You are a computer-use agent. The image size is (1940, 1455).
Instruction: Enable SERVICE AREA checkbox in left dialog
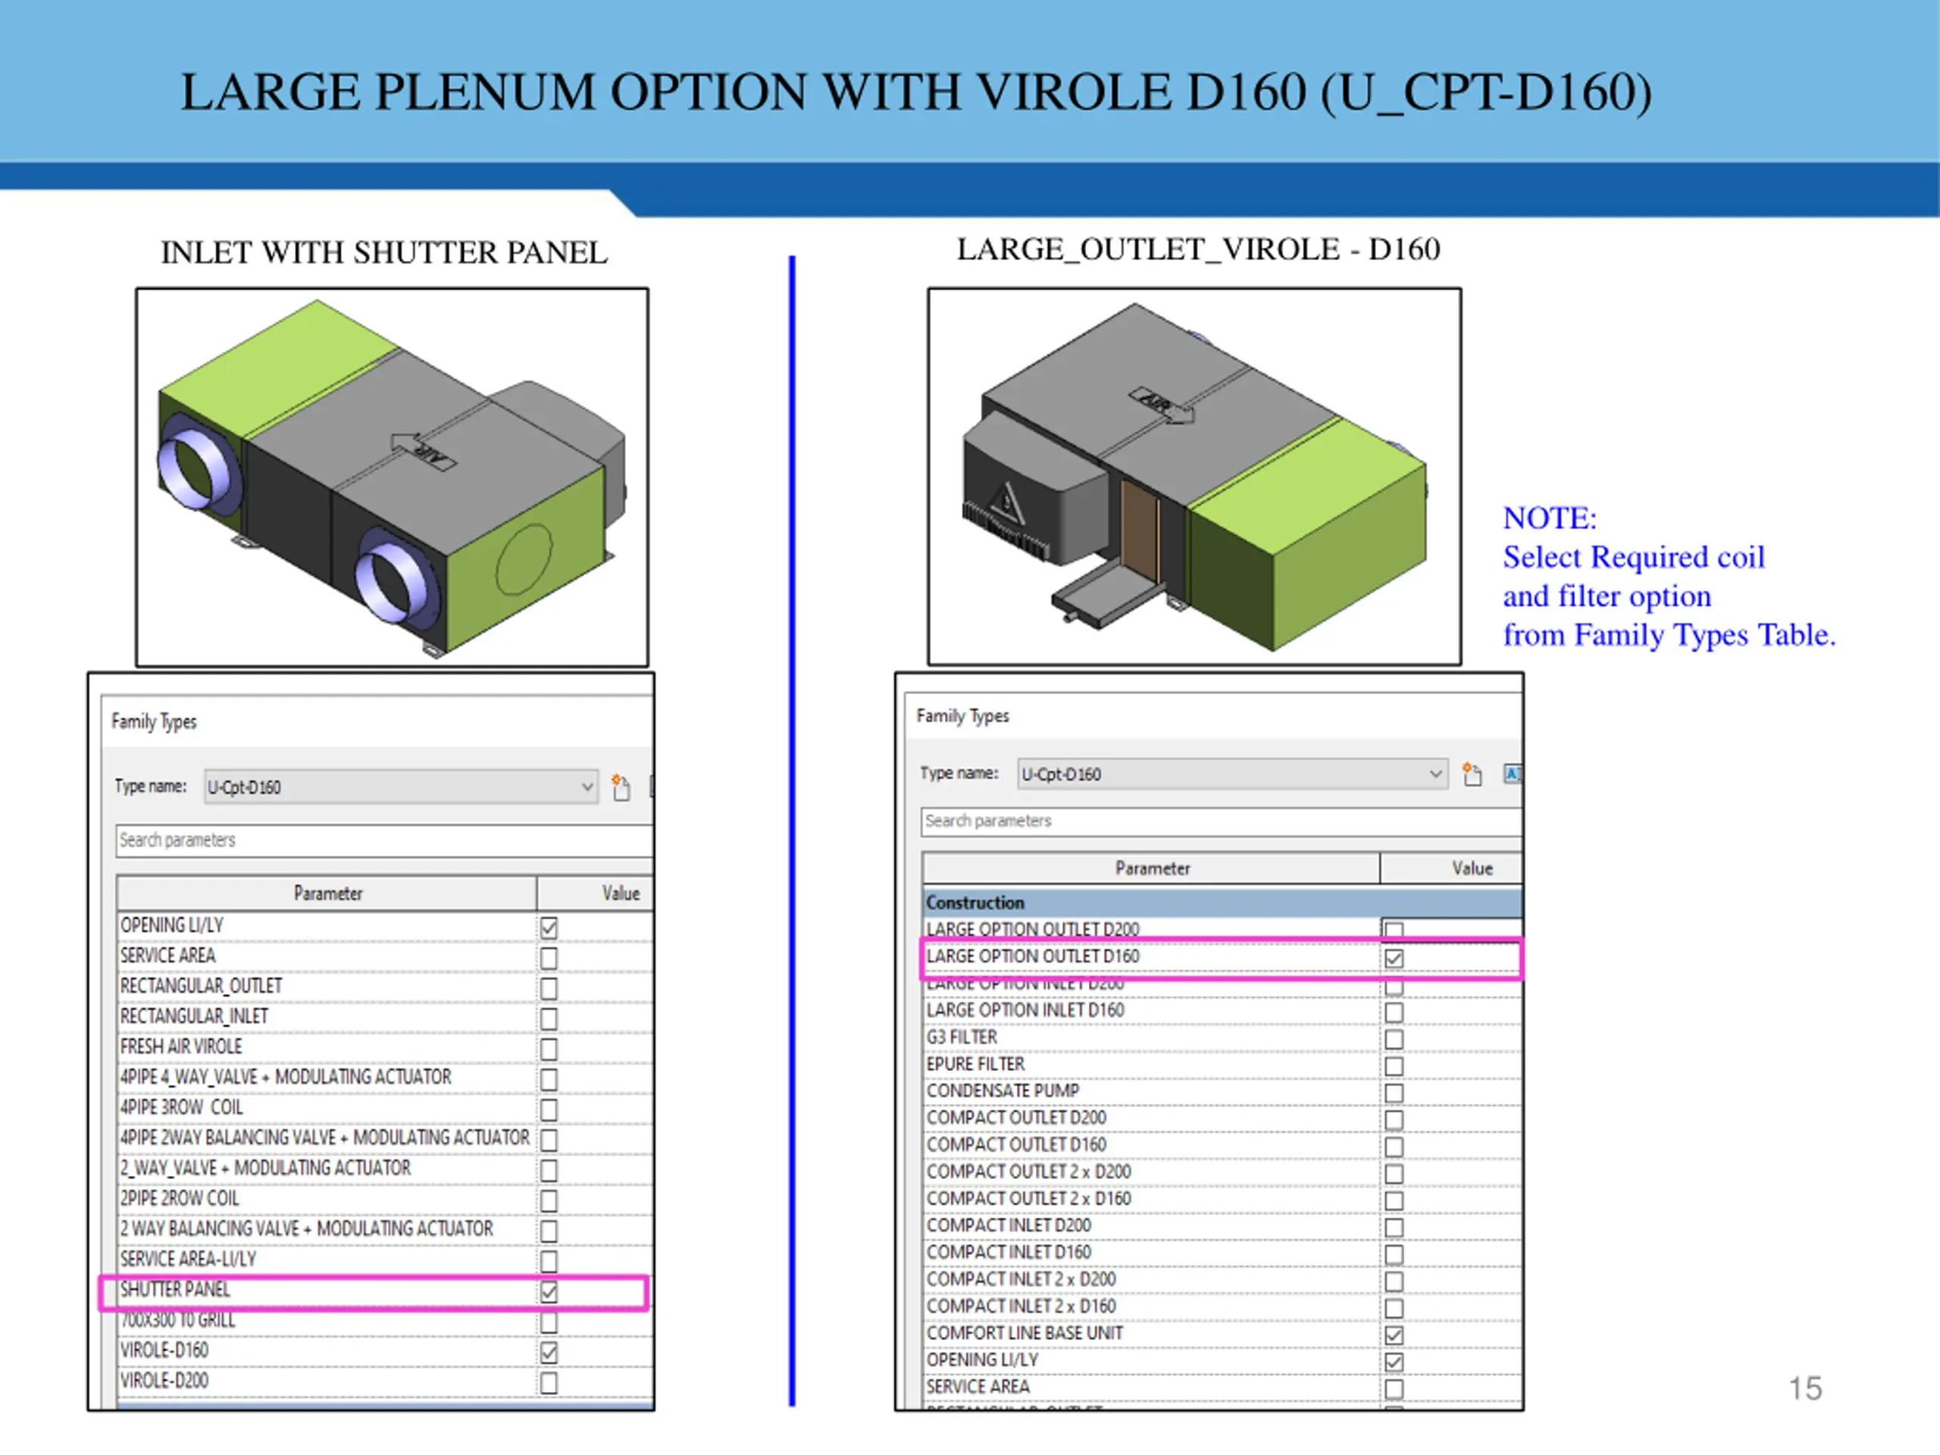[x=549, y=958]
